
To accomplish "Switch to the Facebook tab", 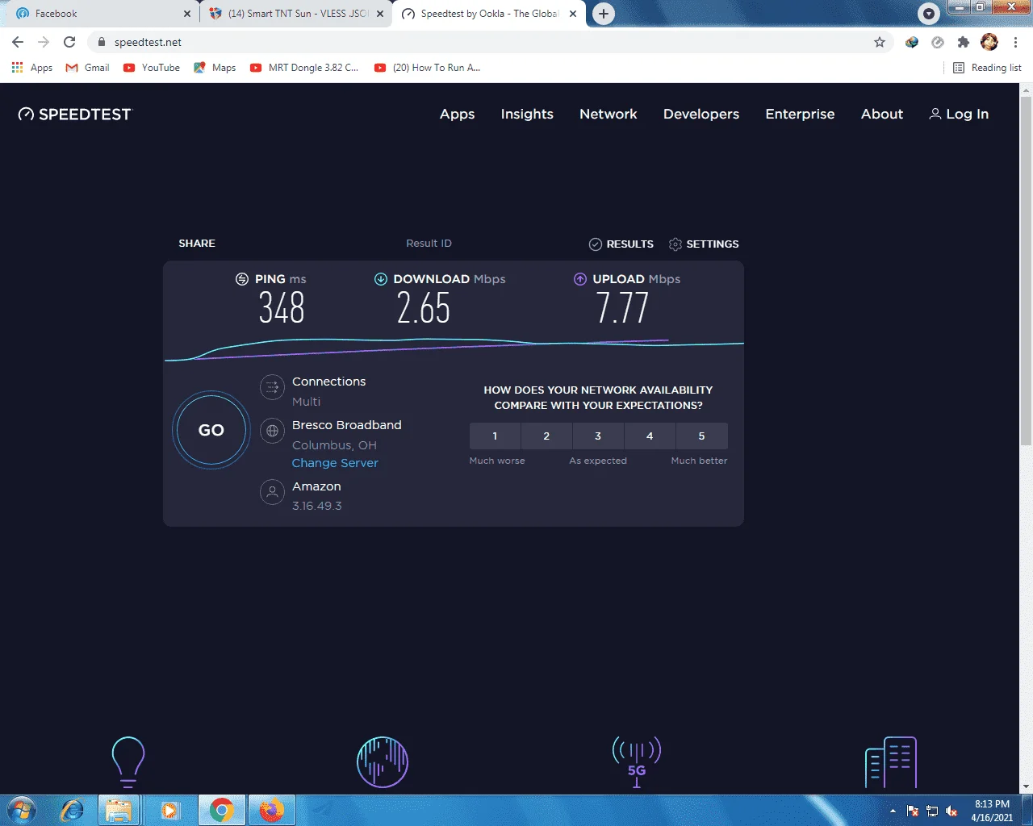I will (99, 14).
